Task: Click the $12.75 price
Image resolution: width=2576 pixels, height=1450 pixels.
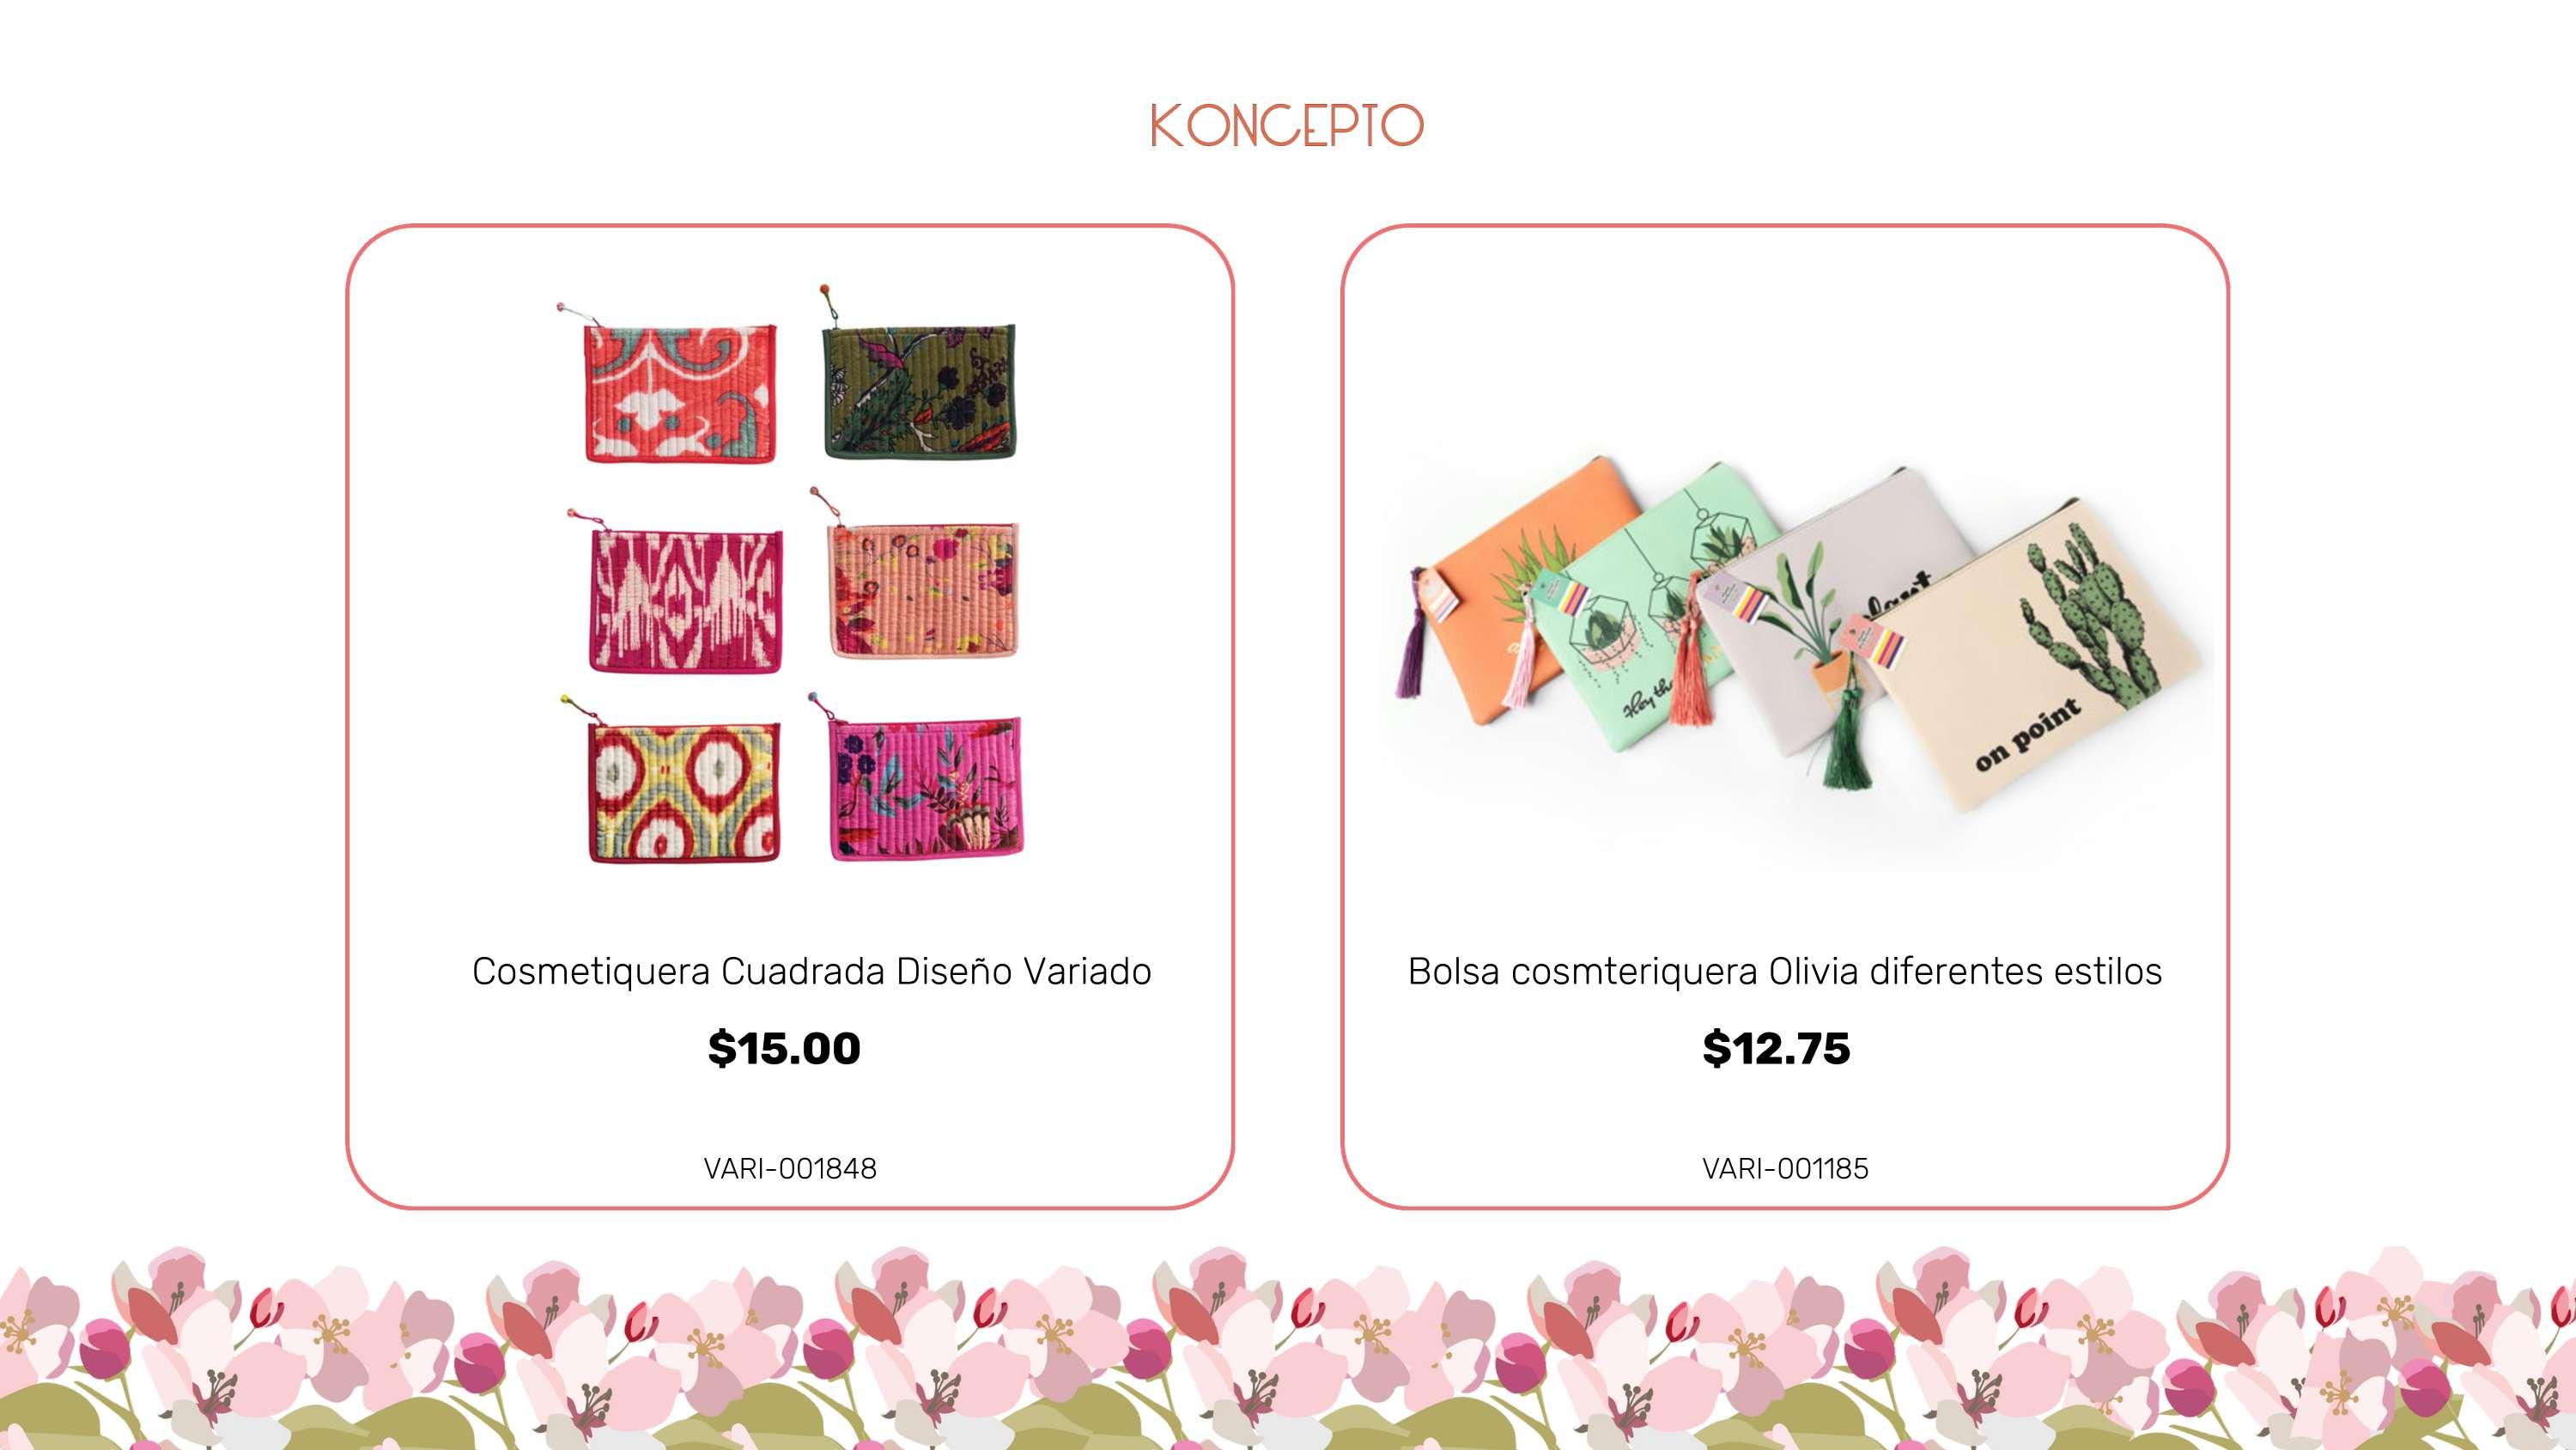Action: point(1776,1049)
